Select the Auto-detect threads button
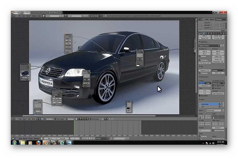Viewport: 238px width, 164px height. 202,83
